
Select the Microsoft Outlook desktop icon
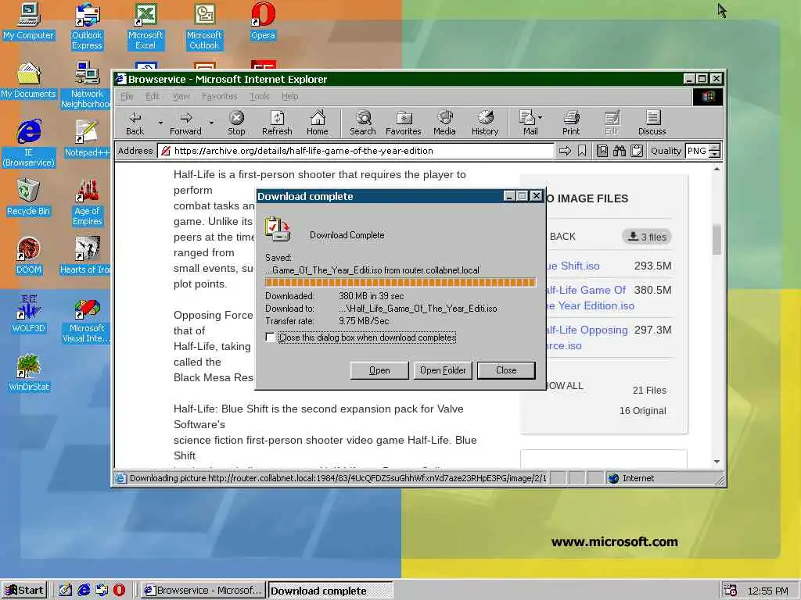[204, 27]
